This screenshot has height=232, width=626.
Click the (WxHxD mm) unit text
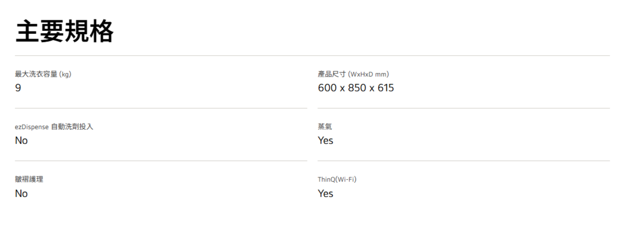(369, 75)
